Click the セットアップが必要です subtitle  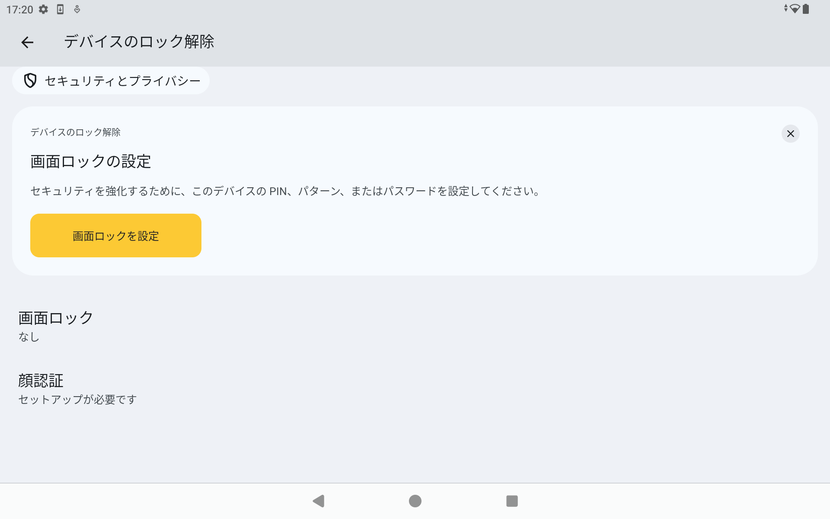coord(77,399)
